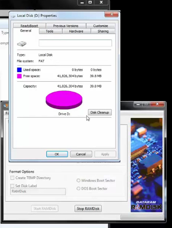Click the magenta free space pie chart
This screenshot has width=172, height=228.
64,100
